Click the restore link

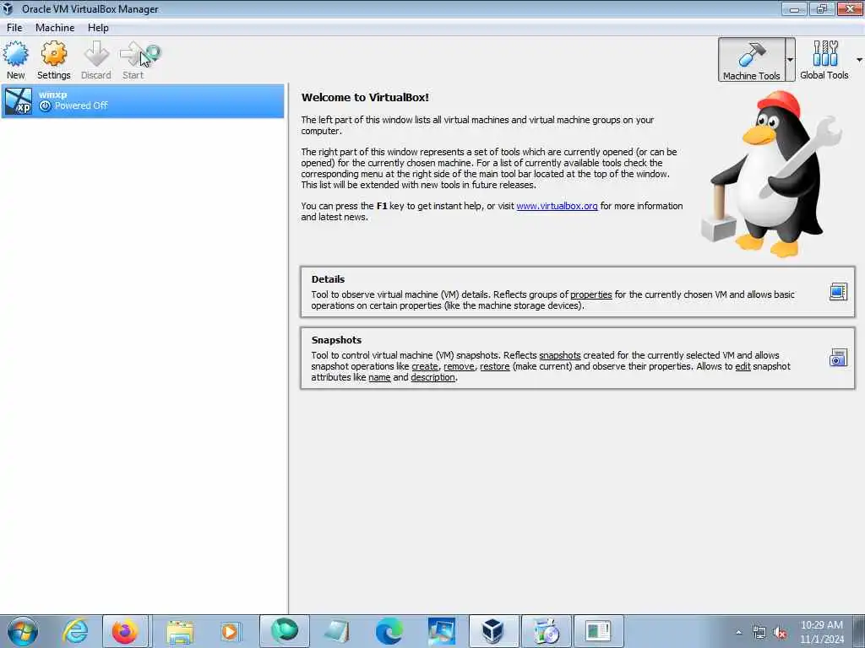click(494, 366)
